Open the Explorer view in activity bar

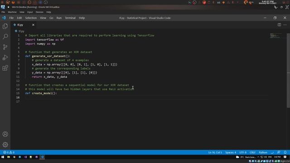pos(5,26)
